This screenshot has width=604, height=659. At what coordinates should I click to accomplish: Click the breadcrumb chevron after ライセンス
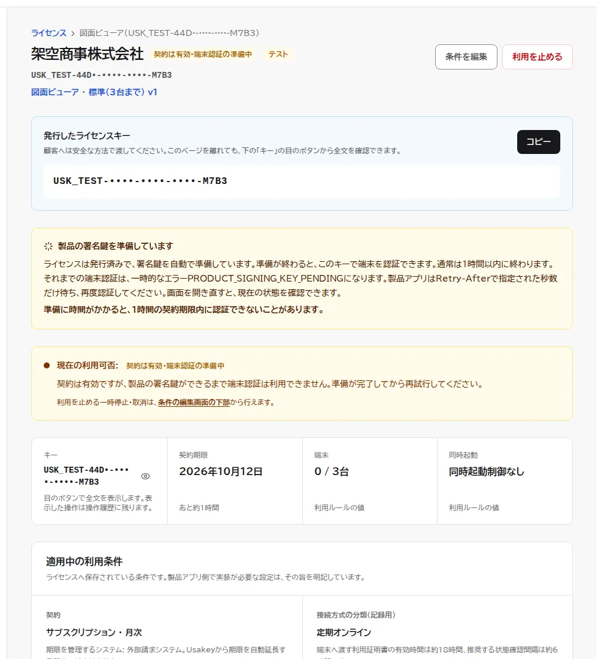pos(72,33)
